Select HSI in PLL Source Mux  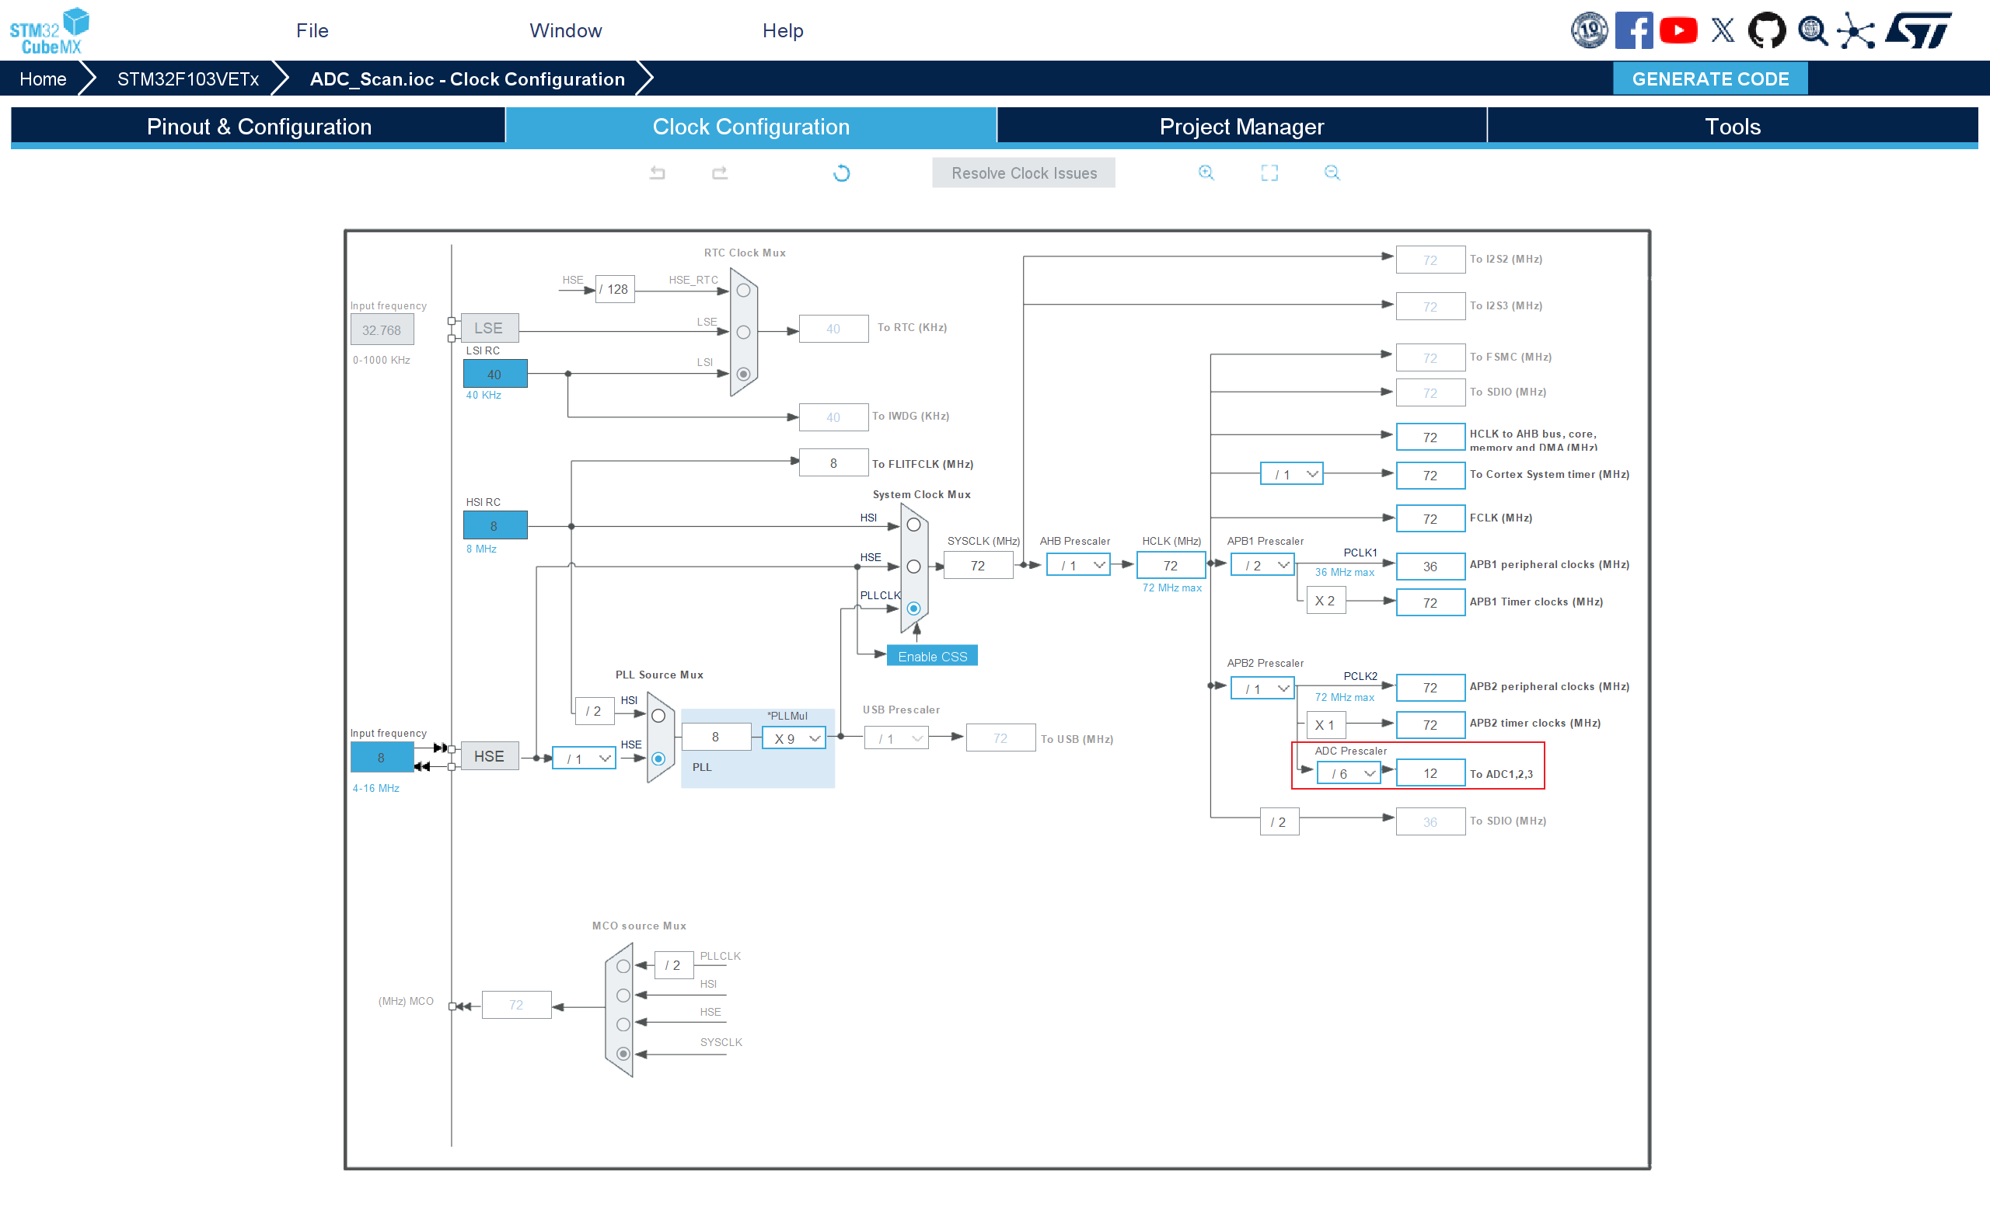[658, 717]
